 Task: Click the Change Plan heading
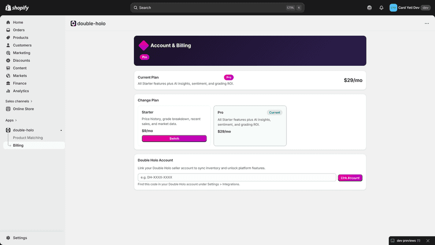tap(148, 100)
